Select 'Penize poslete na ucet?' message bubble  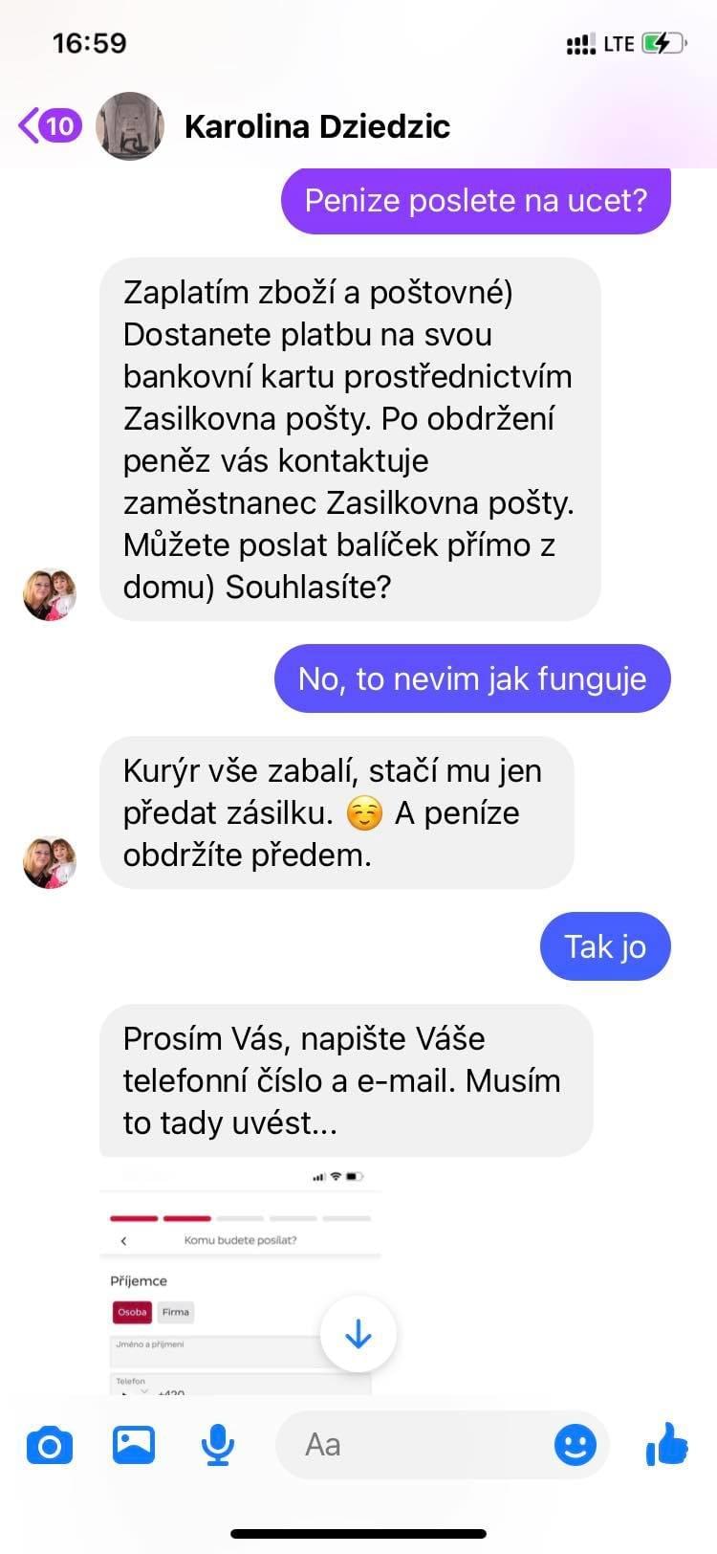(x=476, y=200)
